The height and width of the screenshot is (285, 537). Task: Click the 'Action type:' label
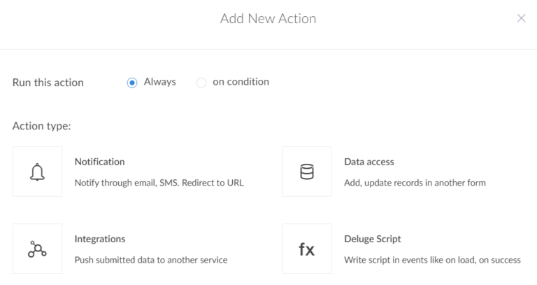(x=42, y=126)
